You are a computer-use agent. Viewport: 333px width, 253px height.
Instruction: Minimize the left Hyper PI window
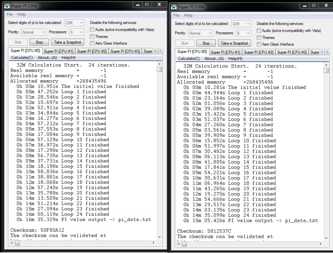[138, 5]
